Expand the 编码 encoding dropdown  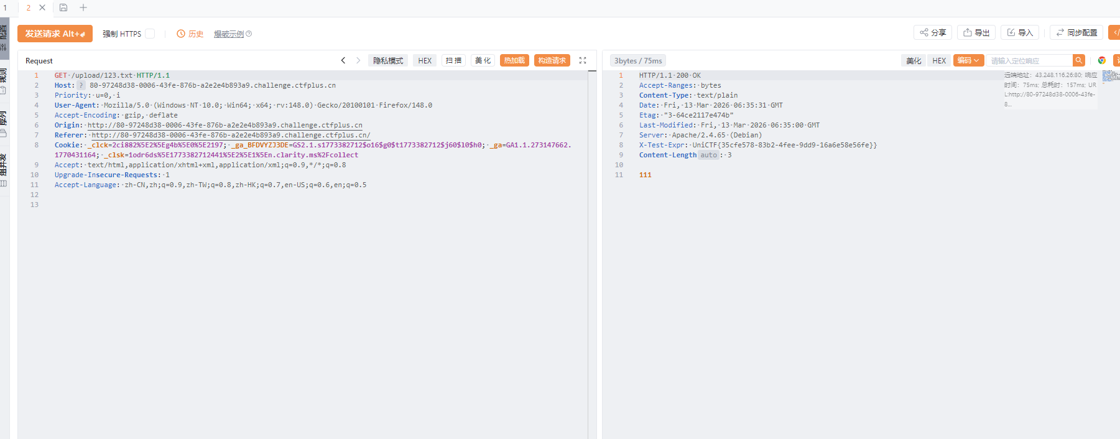point(968,60)
